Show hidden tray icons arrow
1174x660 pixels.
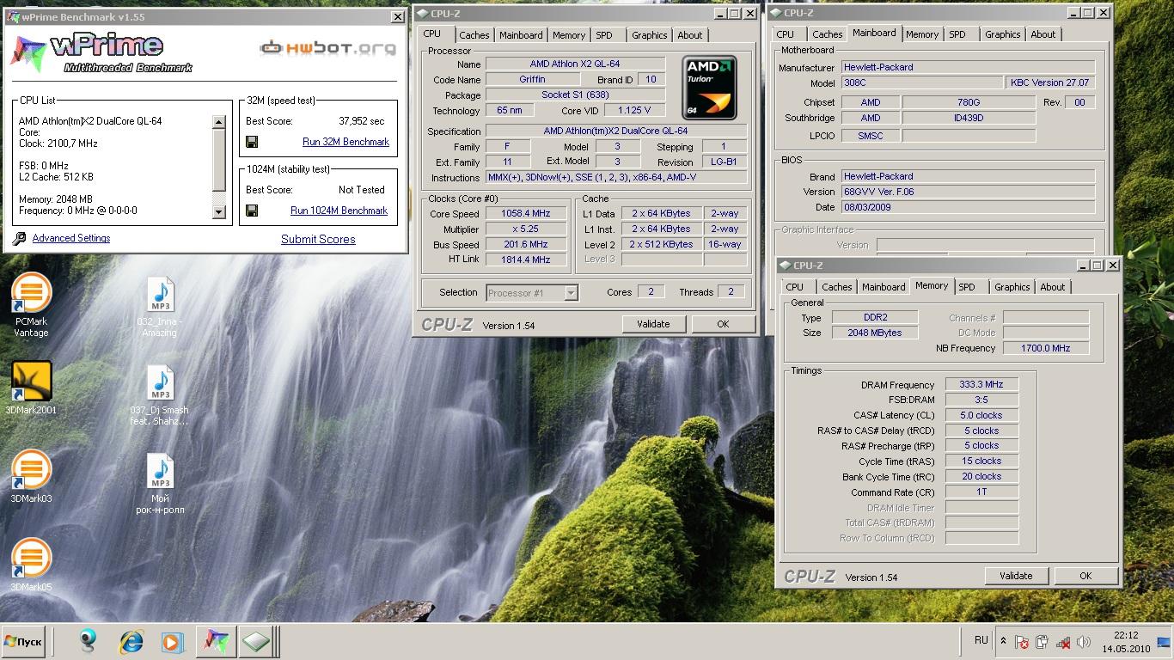tap(1003, 641)
